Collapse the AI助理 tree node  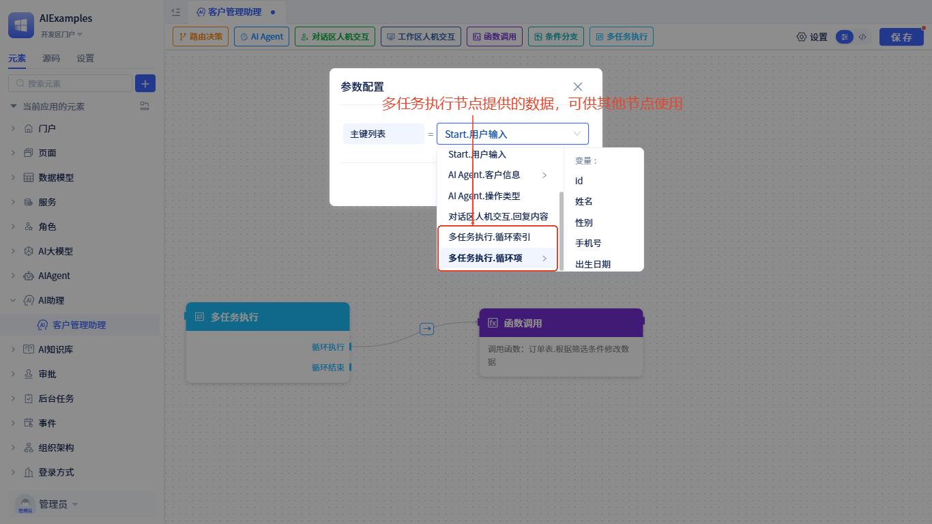point(13,300)
